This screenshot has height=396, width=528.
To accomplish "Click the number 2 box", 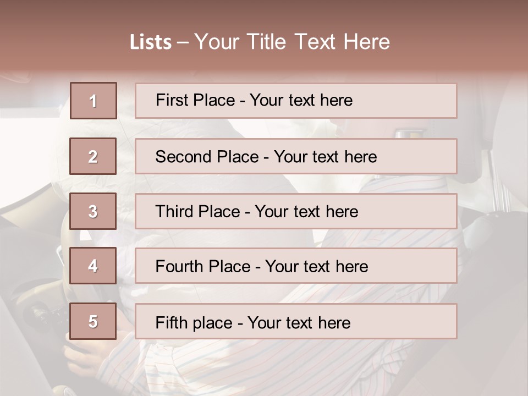I will pos(93,156).
